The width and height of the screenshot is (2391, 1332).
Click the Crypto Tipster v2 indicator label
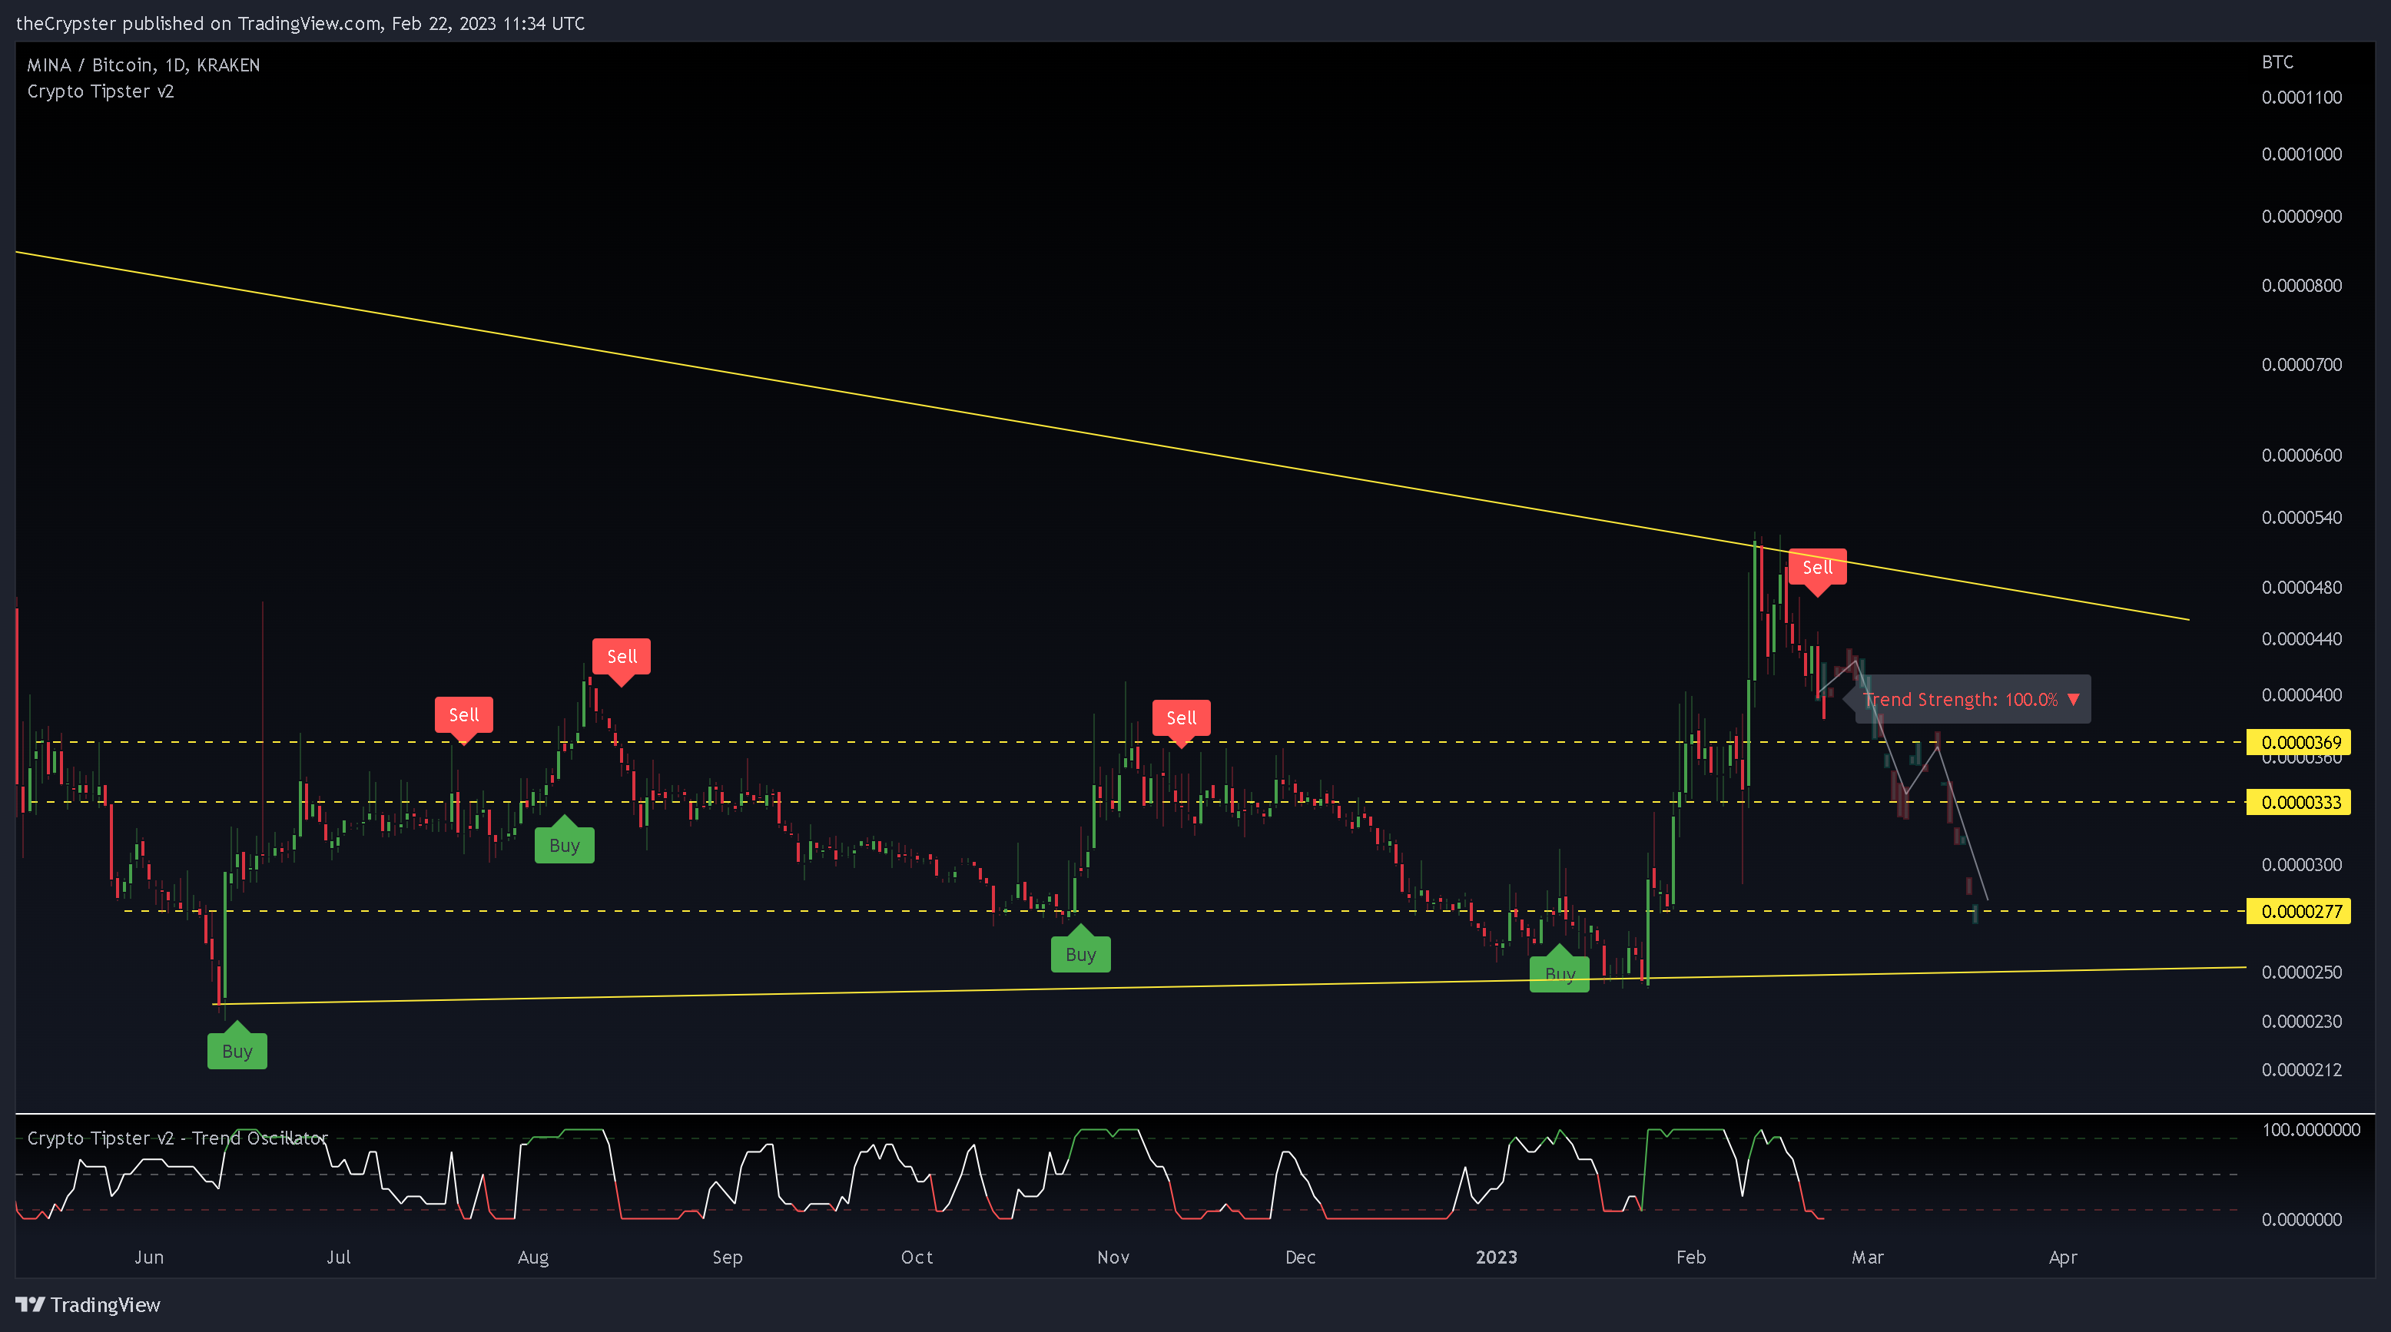click(100, 91)
